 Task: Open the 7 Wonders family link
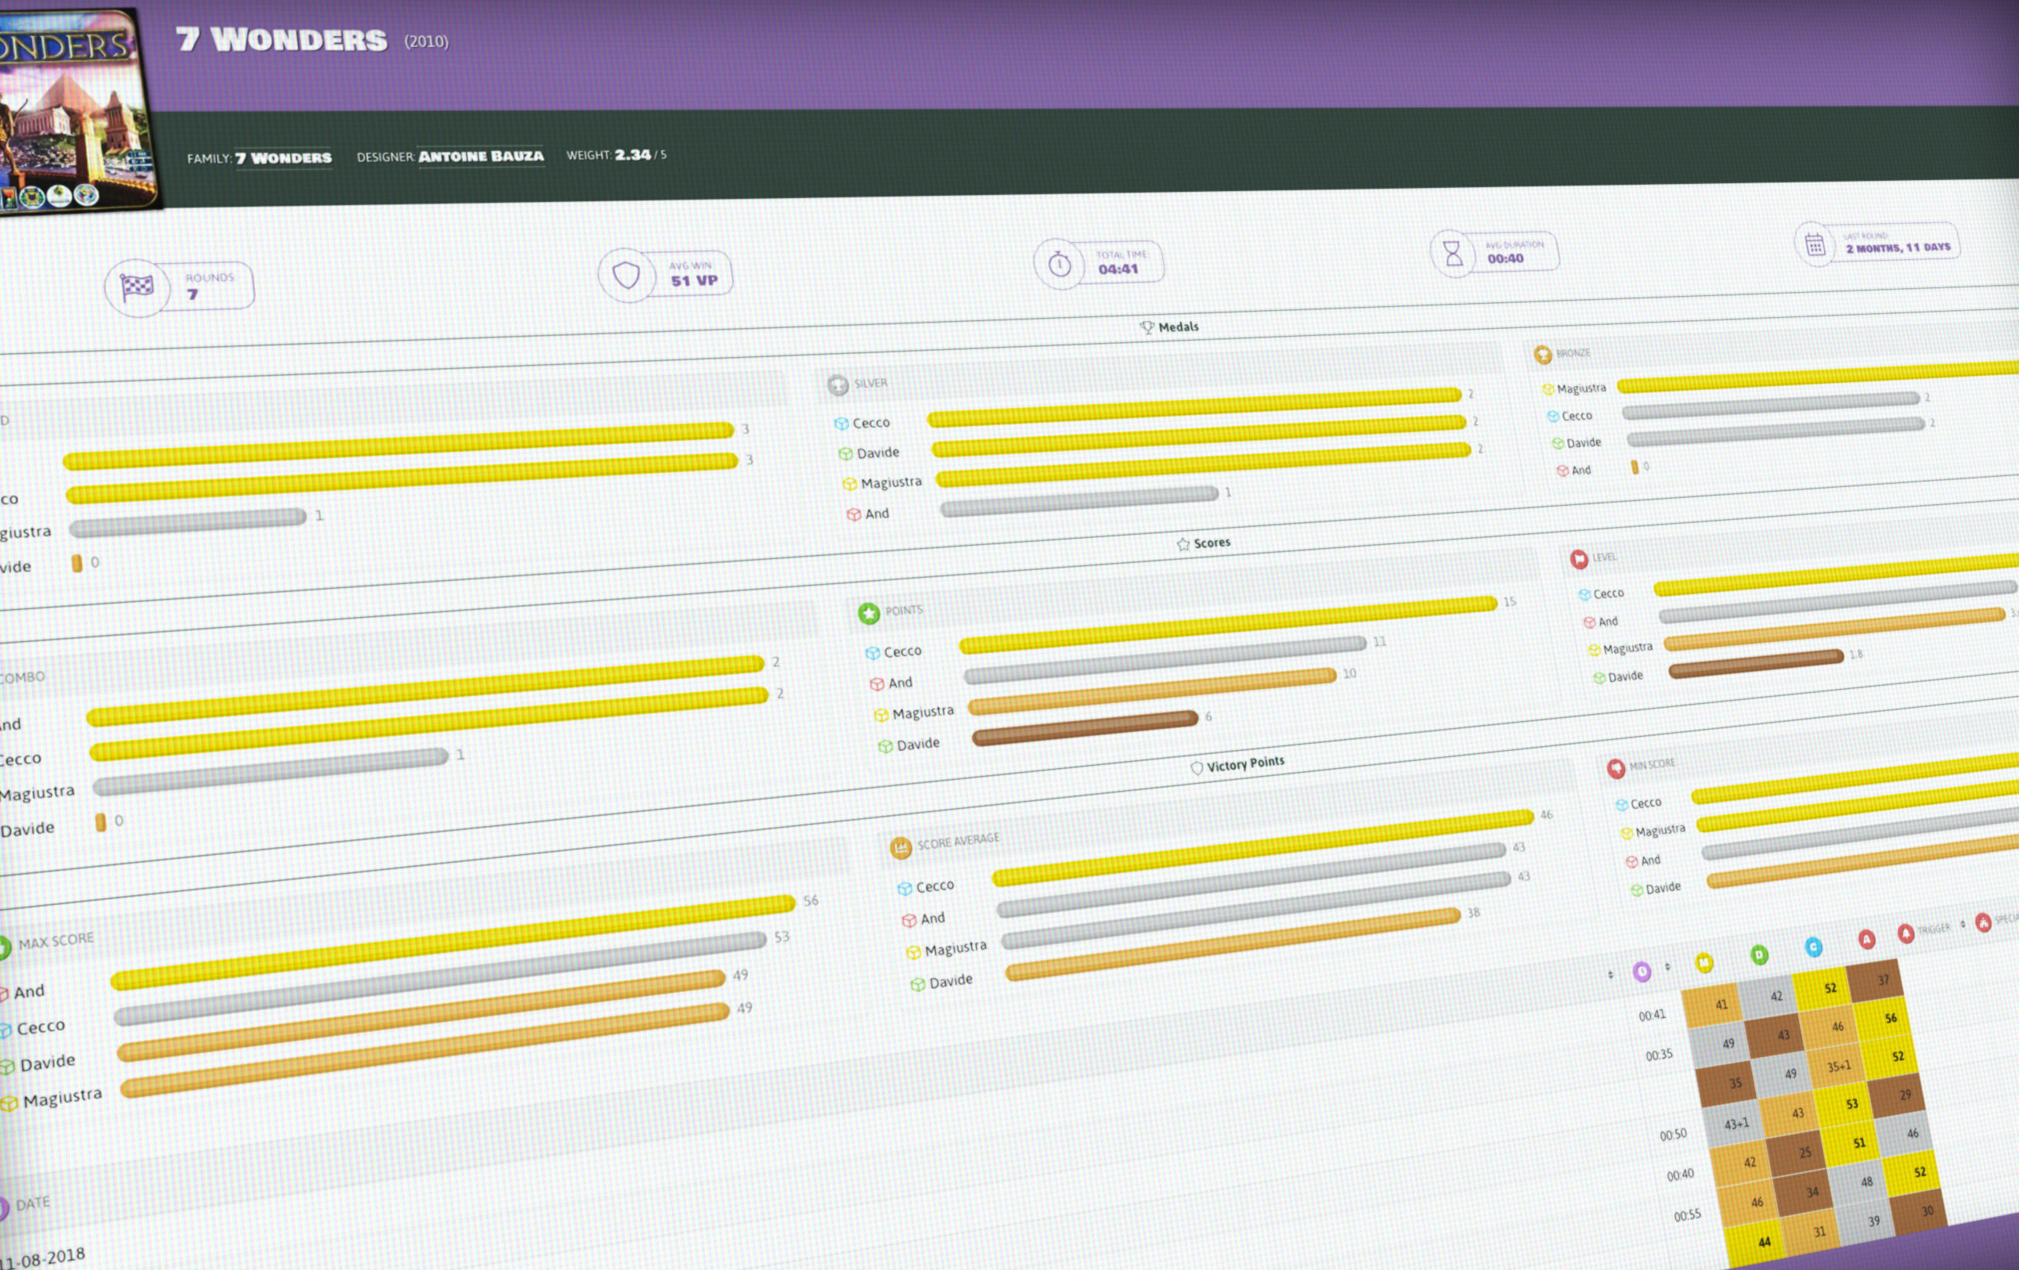[x=284, y=157]
